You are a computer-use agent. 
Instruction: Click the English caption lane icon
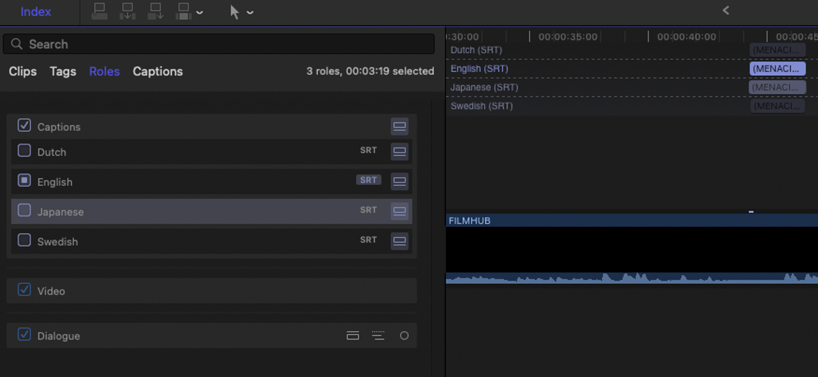399,181
